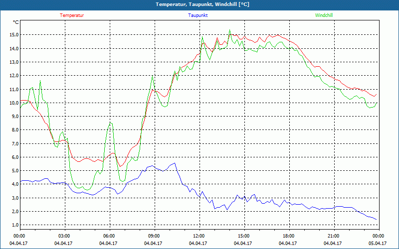Click the 6,0 y-axis value
Image resolution: width=399 pixels, height=249 pixels.
click(15, 157)
